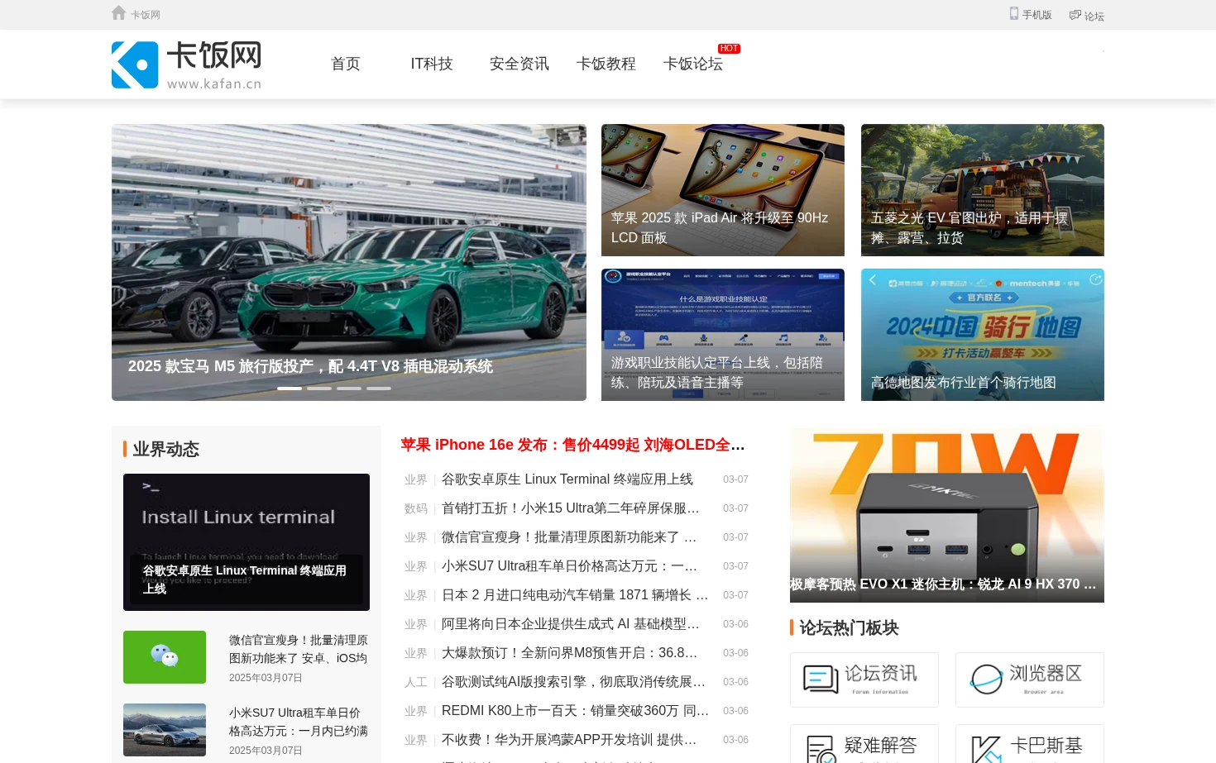Open the 高德地图骑行地图 article card
The height and width of the screenshot is (763, 1216).
(983, 335)
